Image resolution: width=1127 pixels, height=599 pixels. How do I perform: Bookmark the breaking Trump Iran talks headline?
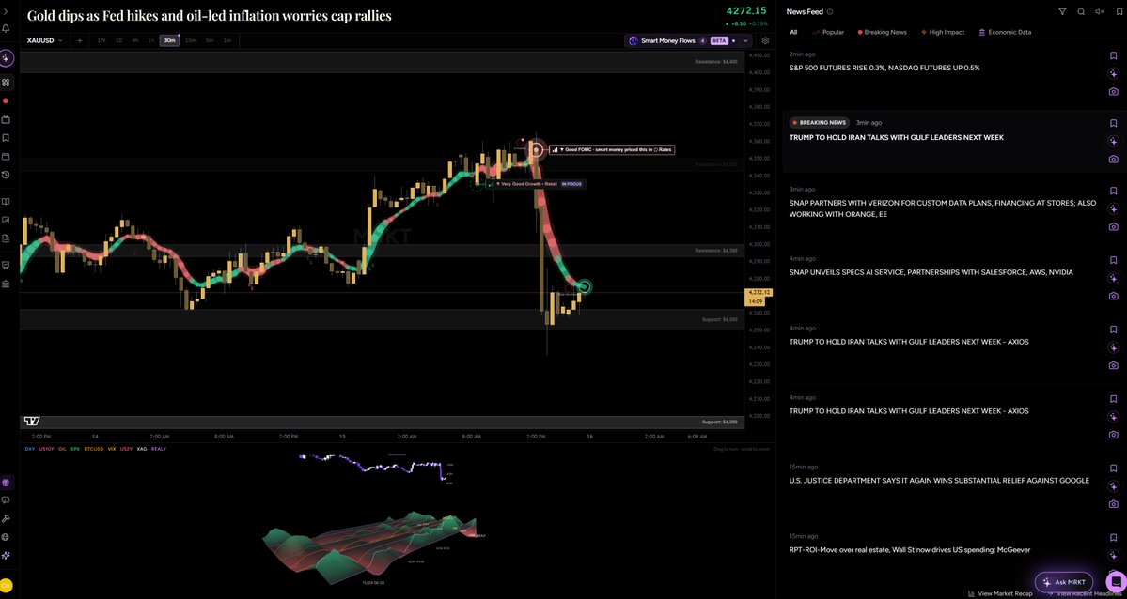(x=1113, y=124)
